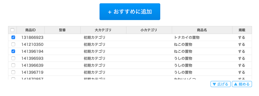
Task: Click the 商品ID column header
Action: click(x=31, y=30)
